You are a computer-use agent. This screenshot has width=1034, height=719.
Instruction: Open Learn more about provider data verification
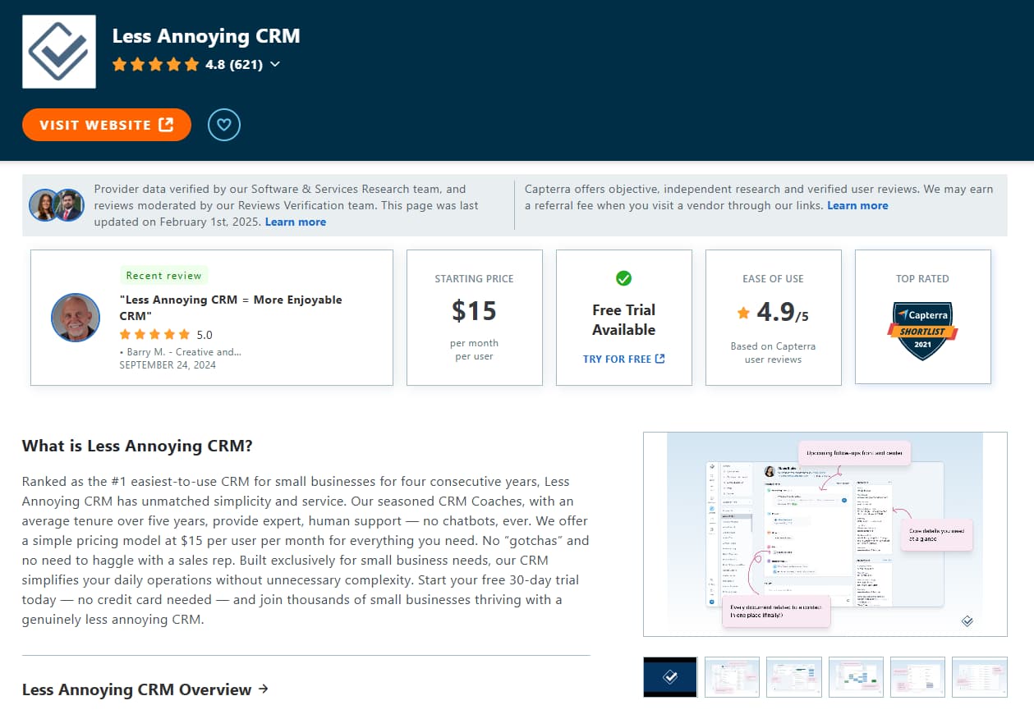[296, 222]
